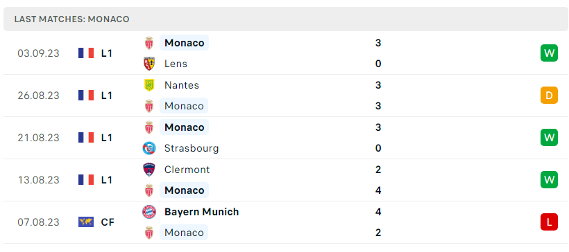Click highlighted Monaco name in Strasbourg match
Screen dimensions: 569x252
click(185, 127)
